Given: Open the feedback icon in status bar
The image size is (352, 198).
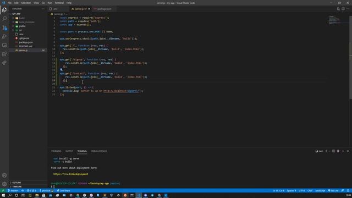Looking at the screenshot, I should pos(342,191).
